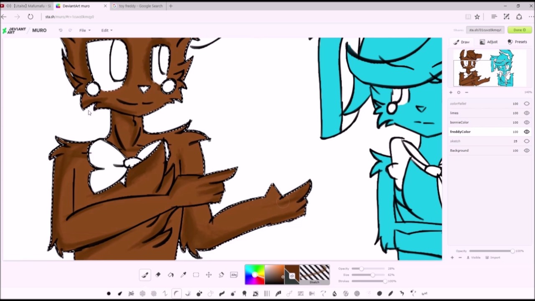Choose the striped circle hatch brush
This screenshot has height=301, width=535.
pos(154,293)
